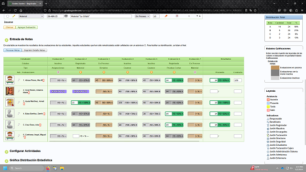Click the Descartar text link
Image resolution: width=306 pixels, height=172 pixels.
click(x=9, y=22)
